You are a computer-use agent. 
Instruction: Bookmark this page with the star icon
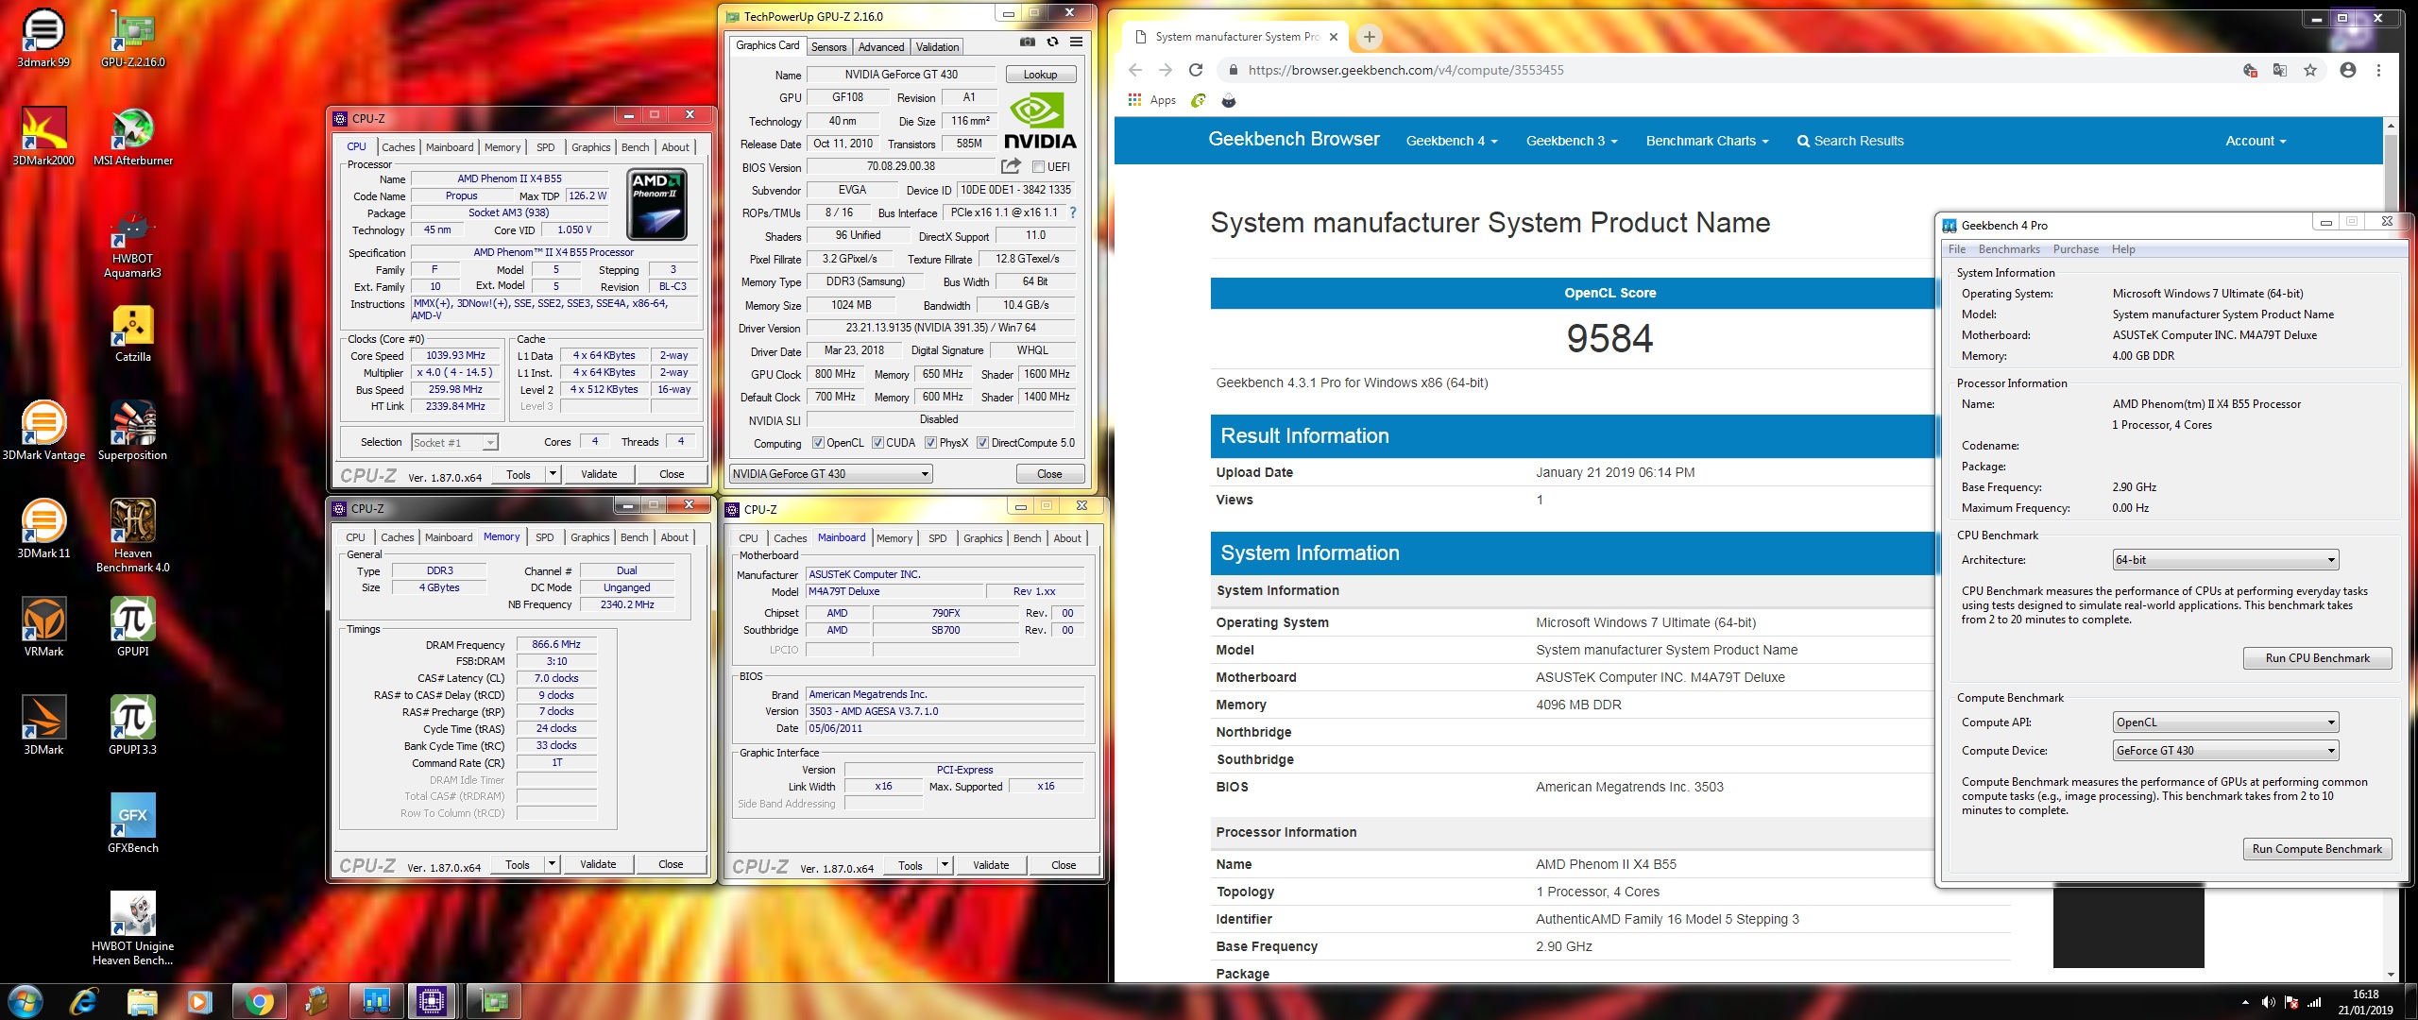[x=2310, y=70]
